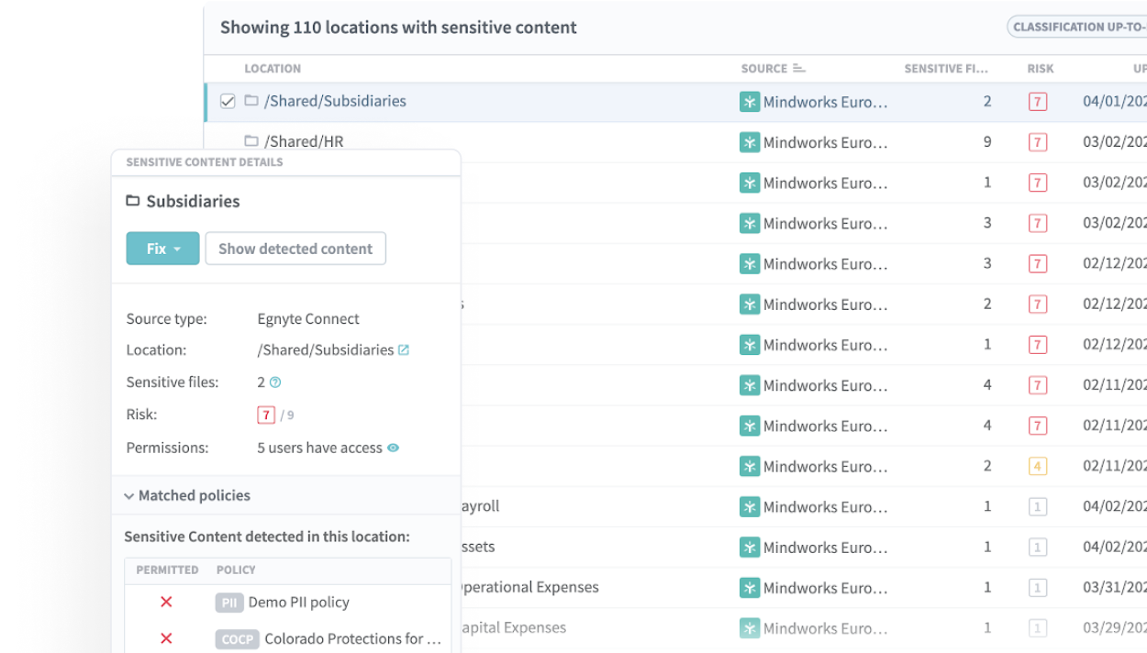Image resolution: width=1147 pixels, height=653 pixels.
Task: Click the Classification Up-To-Date status badge
Action: click(x=1077, y=27)
